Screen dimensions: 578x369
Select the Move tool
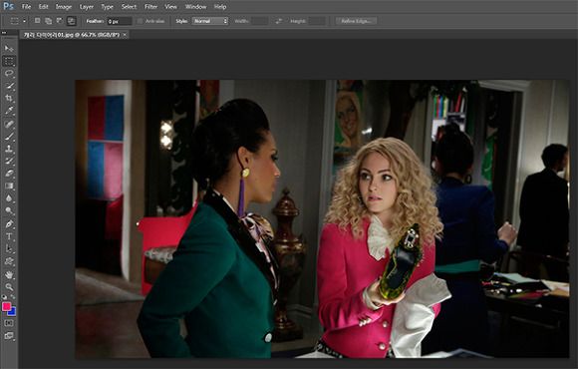pyautogui.click(x=9, y=48)
